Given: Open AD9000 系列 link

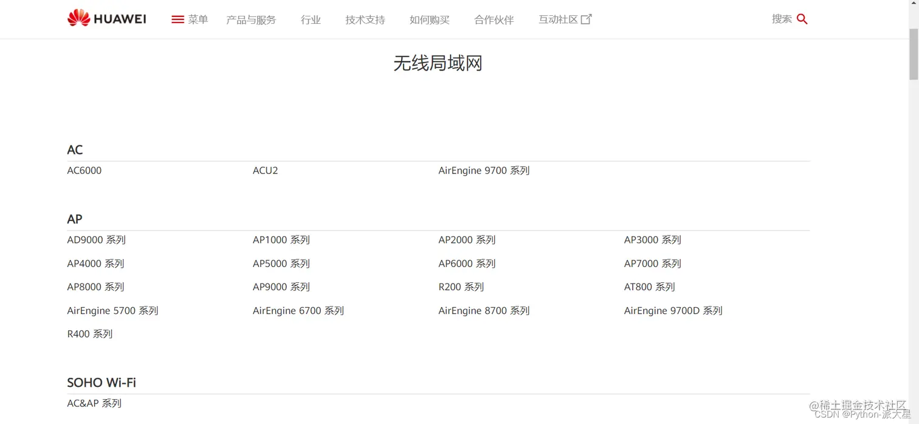Looking at the screenshot, I should [x=96, y=240].
